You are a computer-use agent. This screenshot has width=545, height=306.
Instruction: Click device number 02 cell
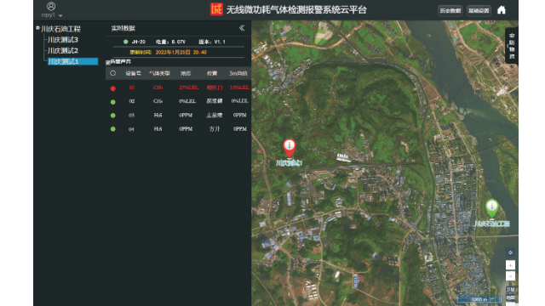point(132,101)
